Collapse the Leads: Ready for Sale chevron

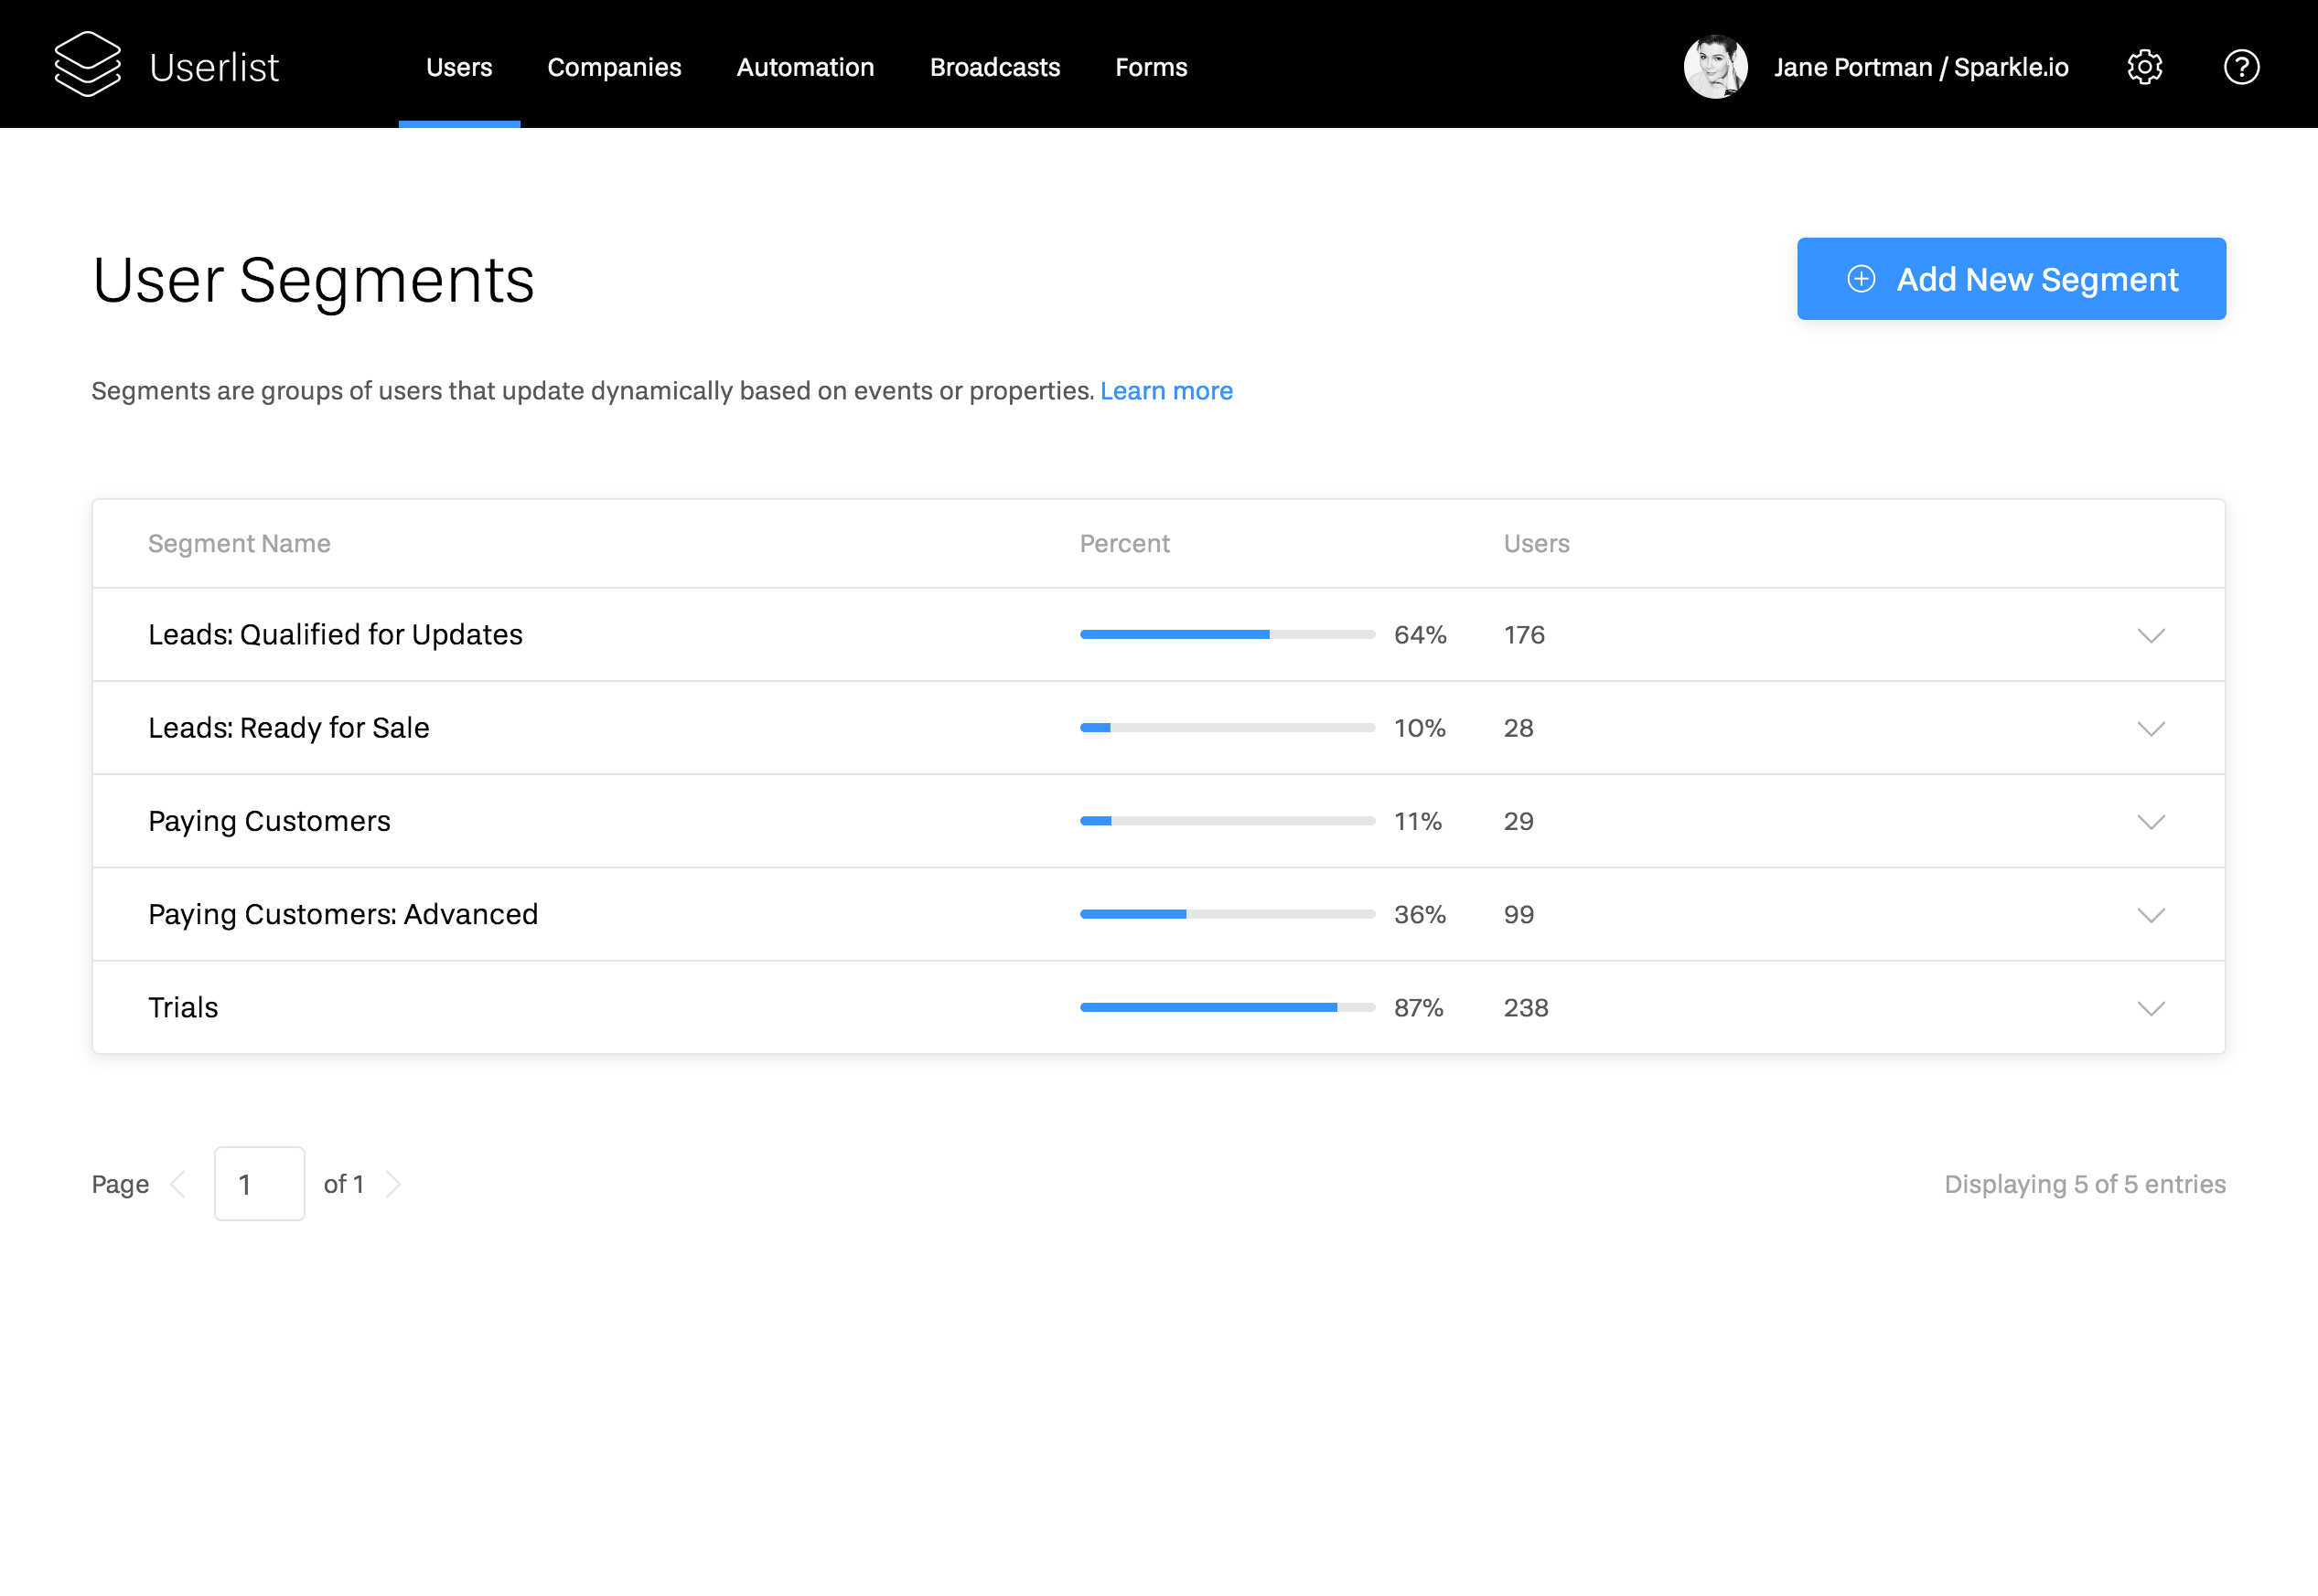click(x=2151, y=729)
